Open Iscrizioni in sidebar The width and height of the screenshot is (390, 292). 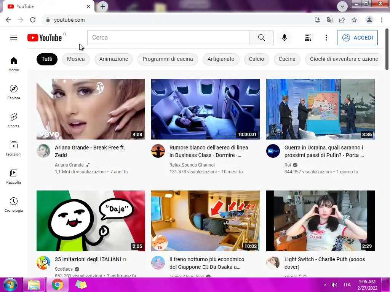click(x=14, y=149)
